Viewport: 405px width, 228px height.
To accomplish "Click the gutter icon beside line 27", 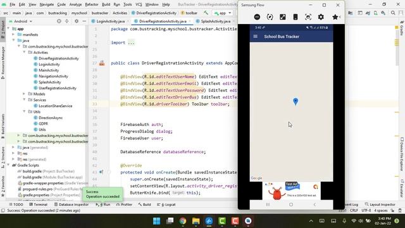I will pyautogui.click(x=102, y=63).
